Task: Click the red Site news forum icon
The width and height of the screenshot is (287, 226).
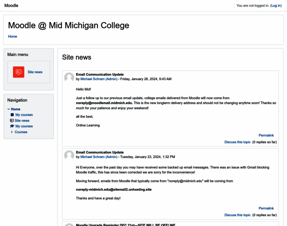Action: tap(19, 72)
